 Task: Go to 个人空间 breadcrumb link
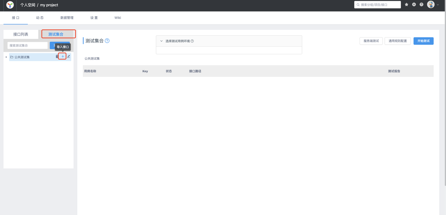point(28,5)
